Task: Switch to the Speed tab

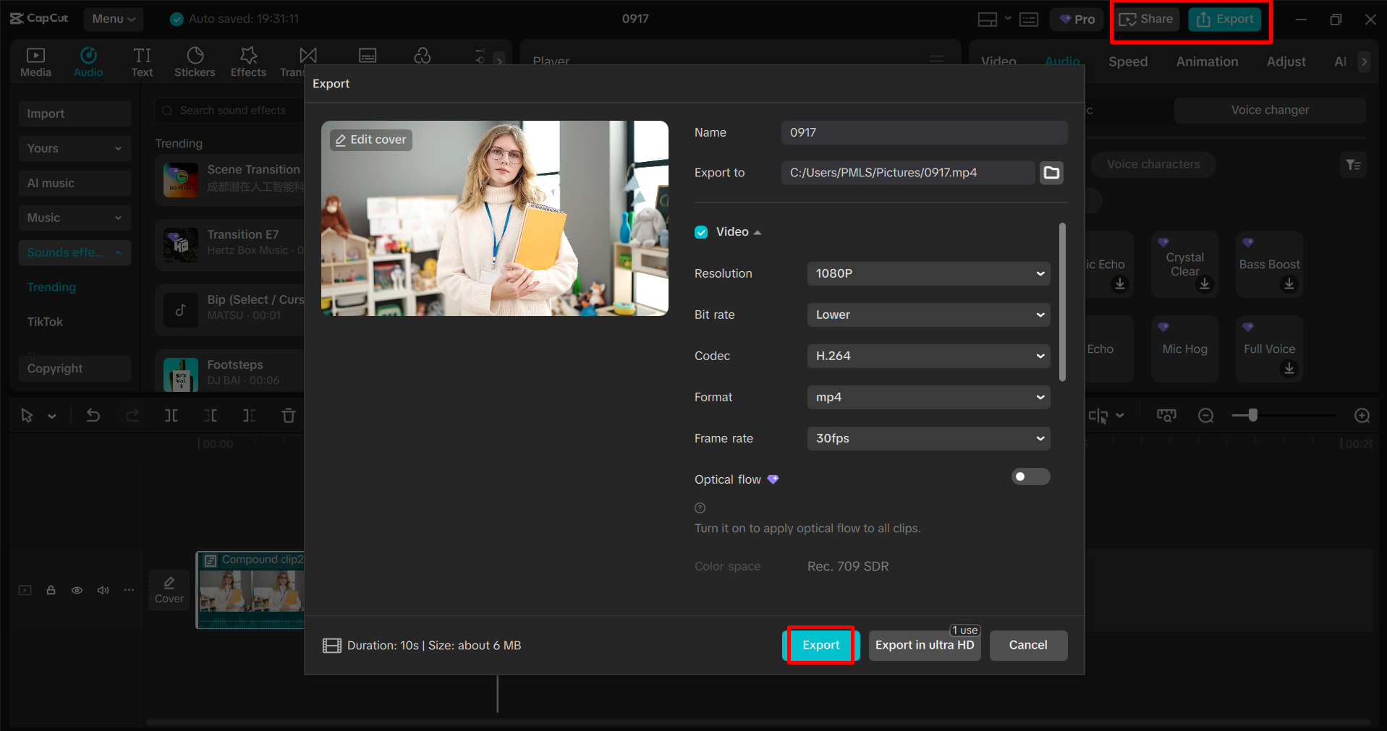Action: point(1127,61)
